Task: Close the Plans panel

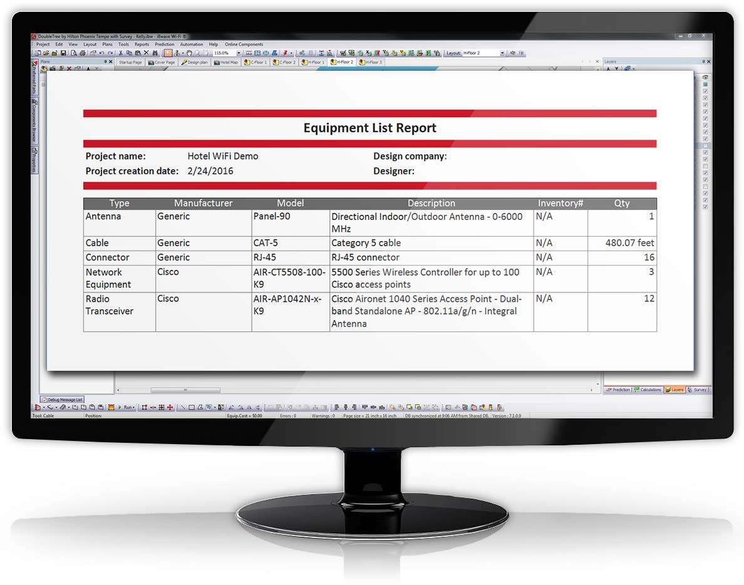Action: (111, 62)
